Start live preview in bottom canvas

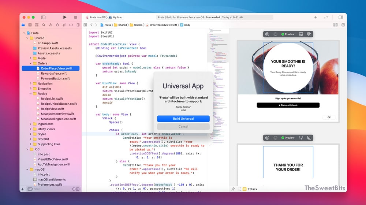267,138
